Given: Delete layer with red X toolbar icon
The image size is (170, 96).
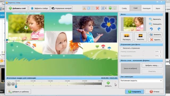Looking at the screenshot, I should click(97, 8).
